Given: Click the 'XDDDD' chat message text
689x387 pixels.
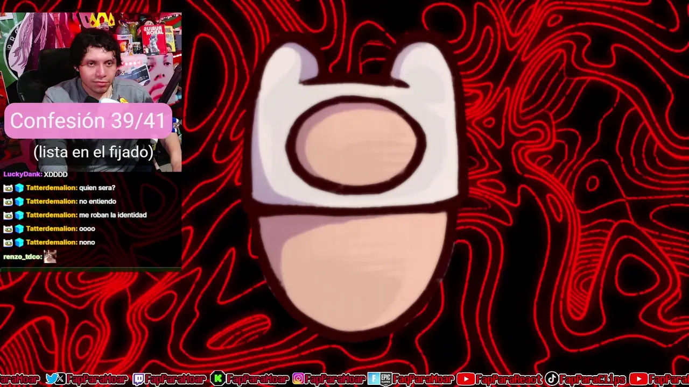Looking at the screenshot, I should tap(56, 174).
